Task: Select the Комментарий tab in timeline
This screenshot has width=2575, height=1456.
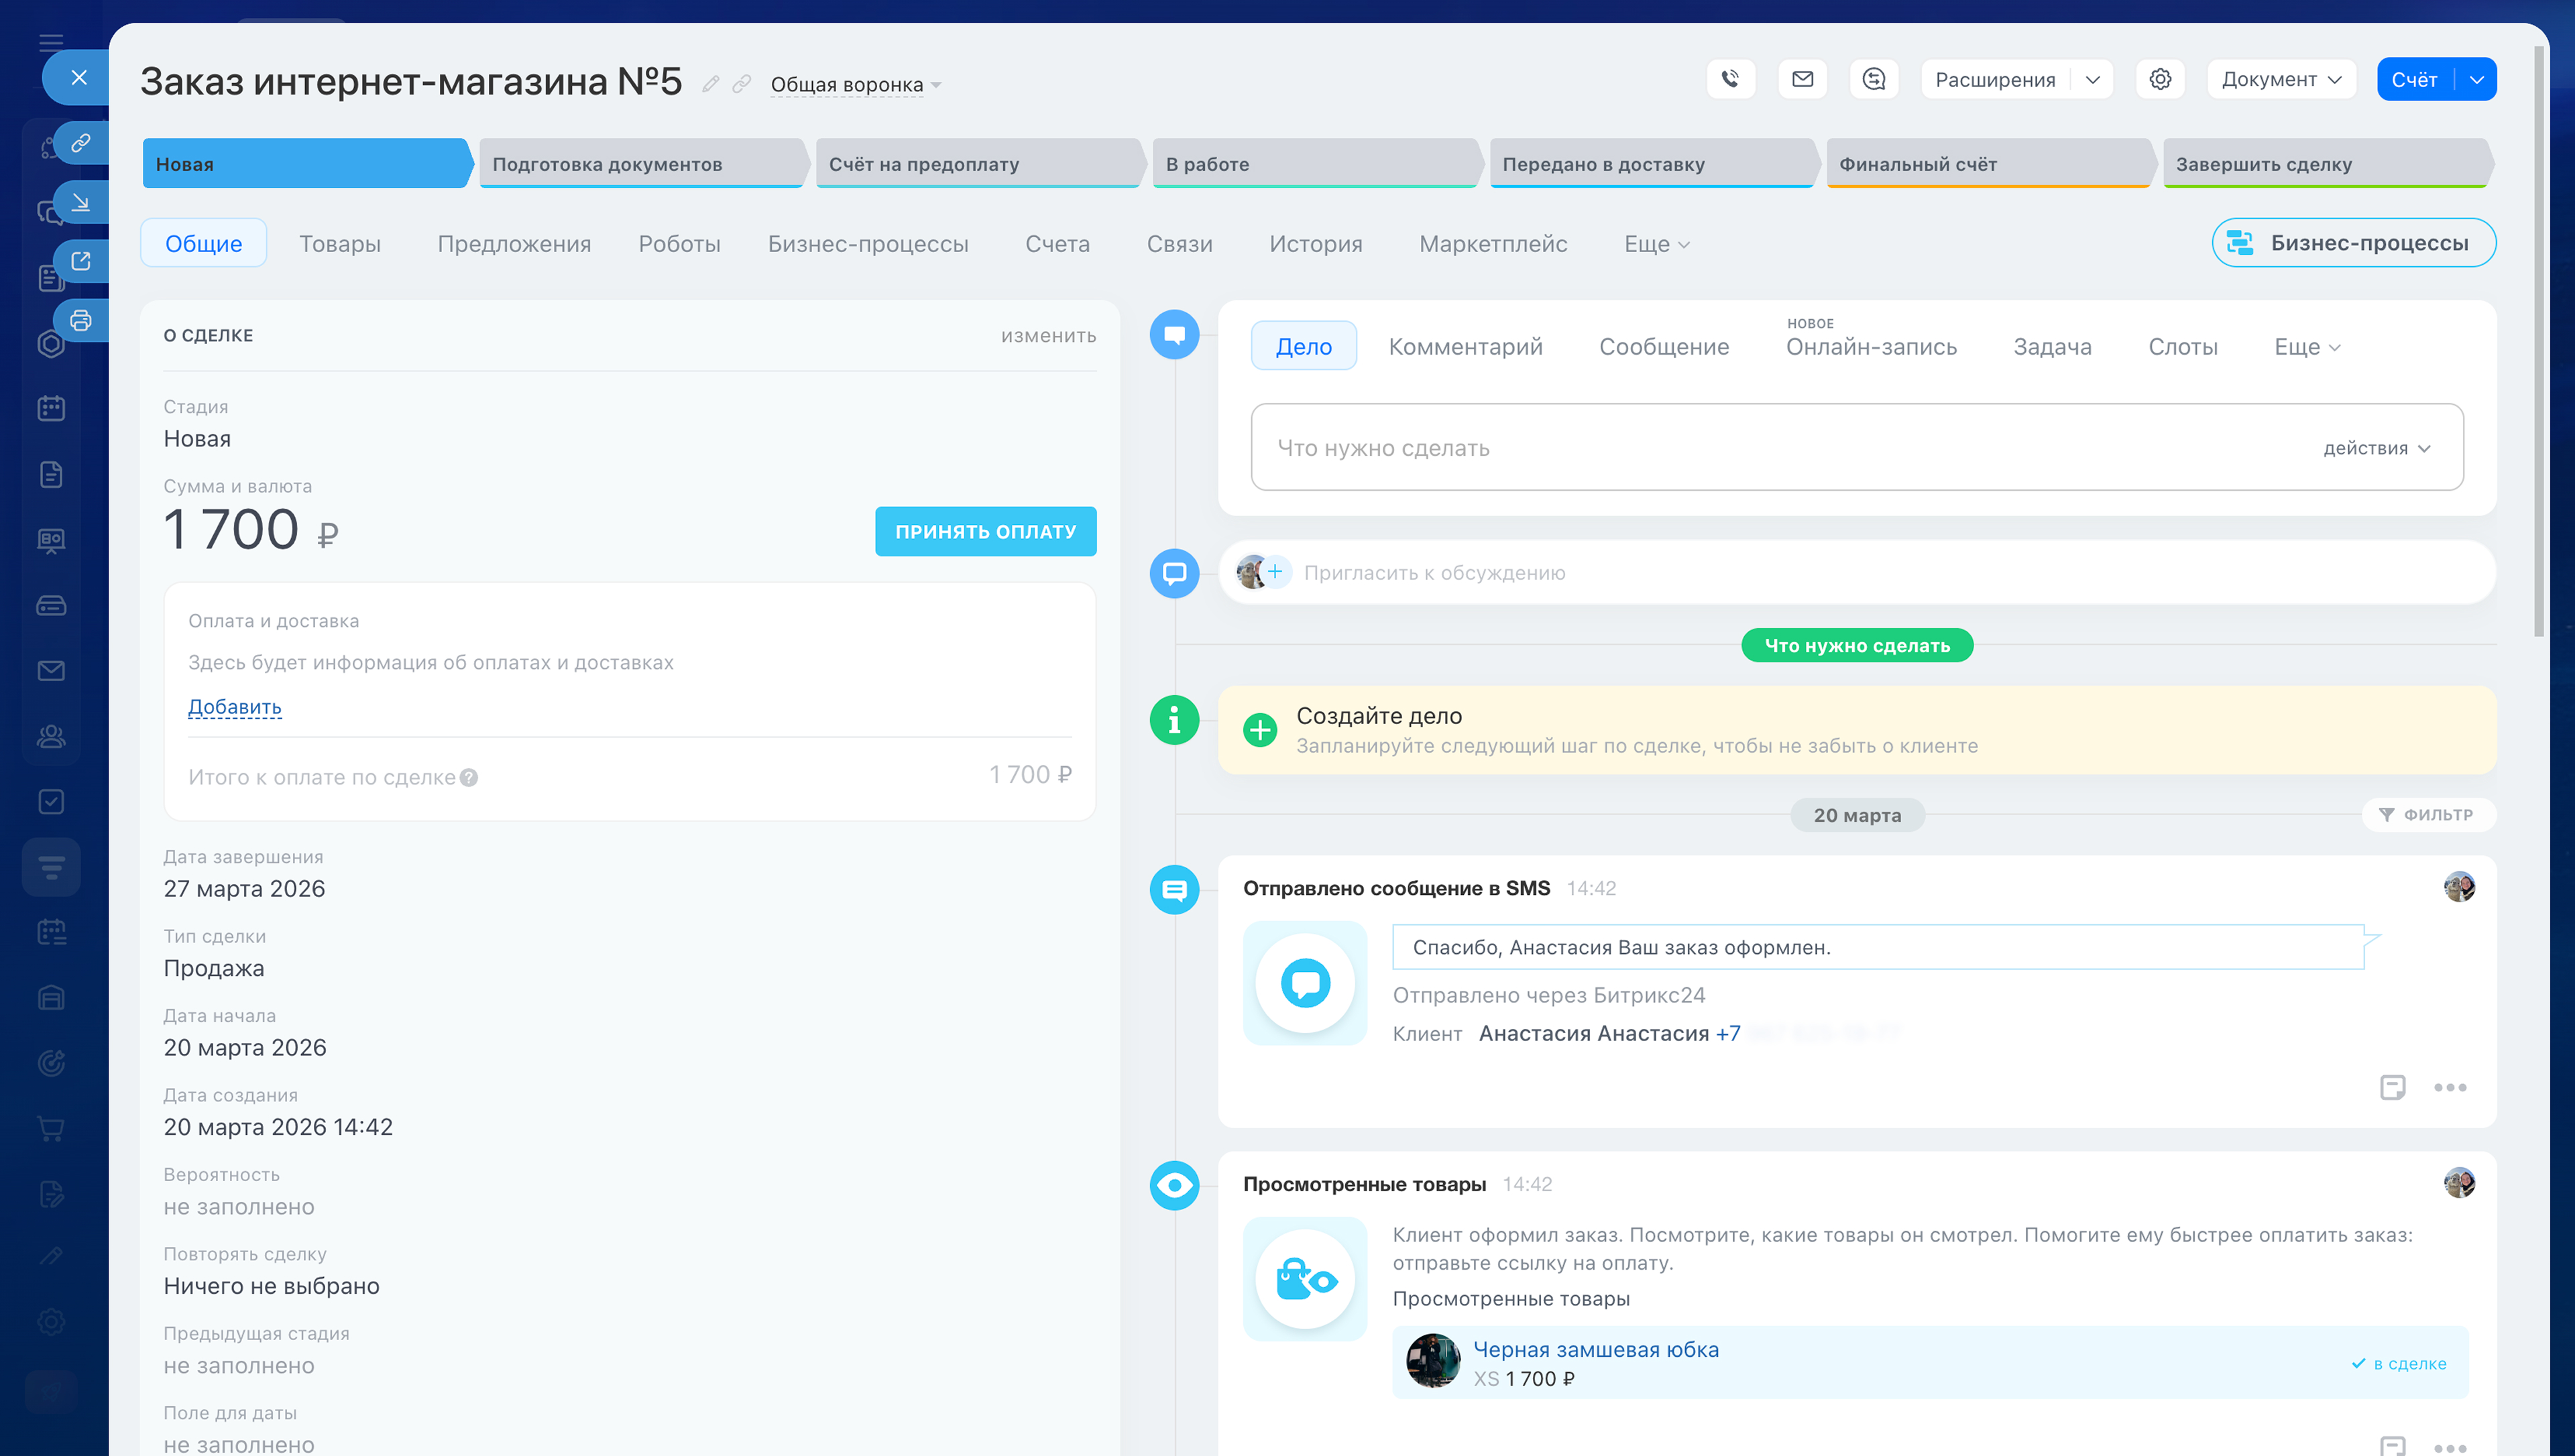Action: pos(1465,347)
